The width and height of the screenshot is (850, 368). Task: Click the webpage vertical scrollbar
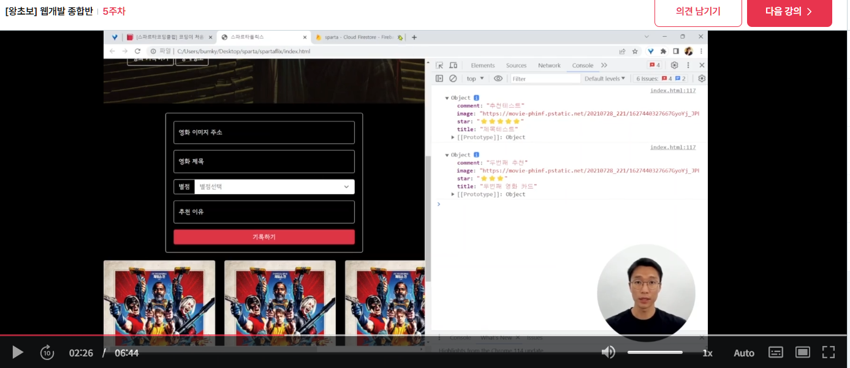428,219
